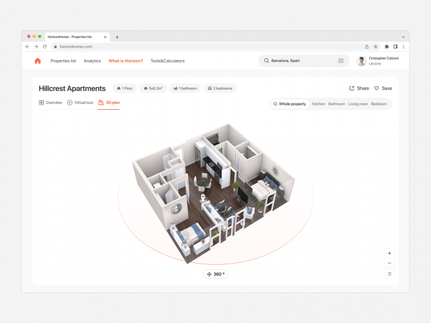Click the site lock icon in the address bar
Screen dimensions: 431x323
pyautogui.click(x=56, y=47)
